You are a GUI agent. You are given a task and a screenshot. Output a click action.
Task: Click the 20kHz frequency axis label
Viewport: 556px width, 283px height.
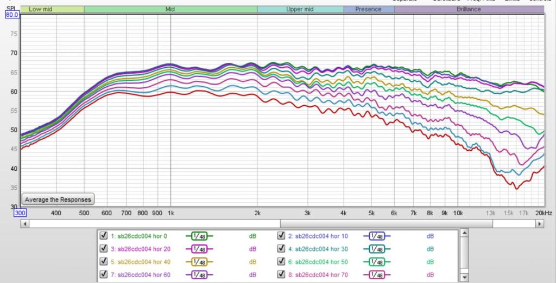(544, 213)
